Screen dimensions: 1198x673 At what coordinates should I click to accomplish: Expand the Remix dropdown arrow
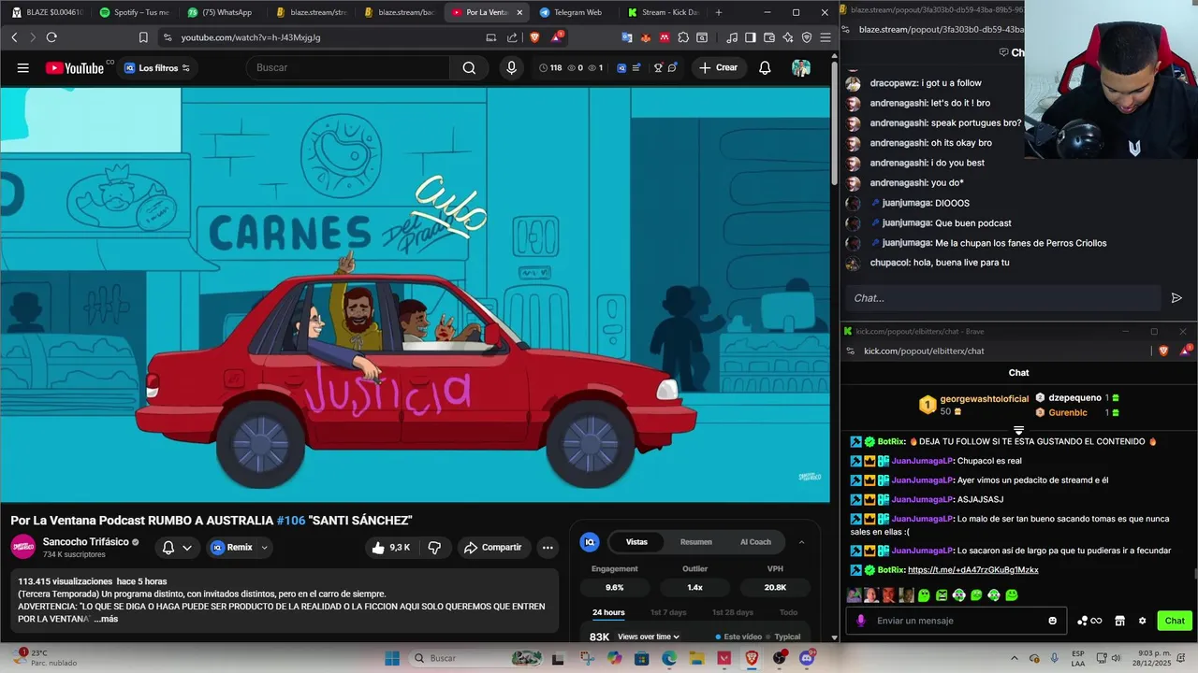pos(264,548)
